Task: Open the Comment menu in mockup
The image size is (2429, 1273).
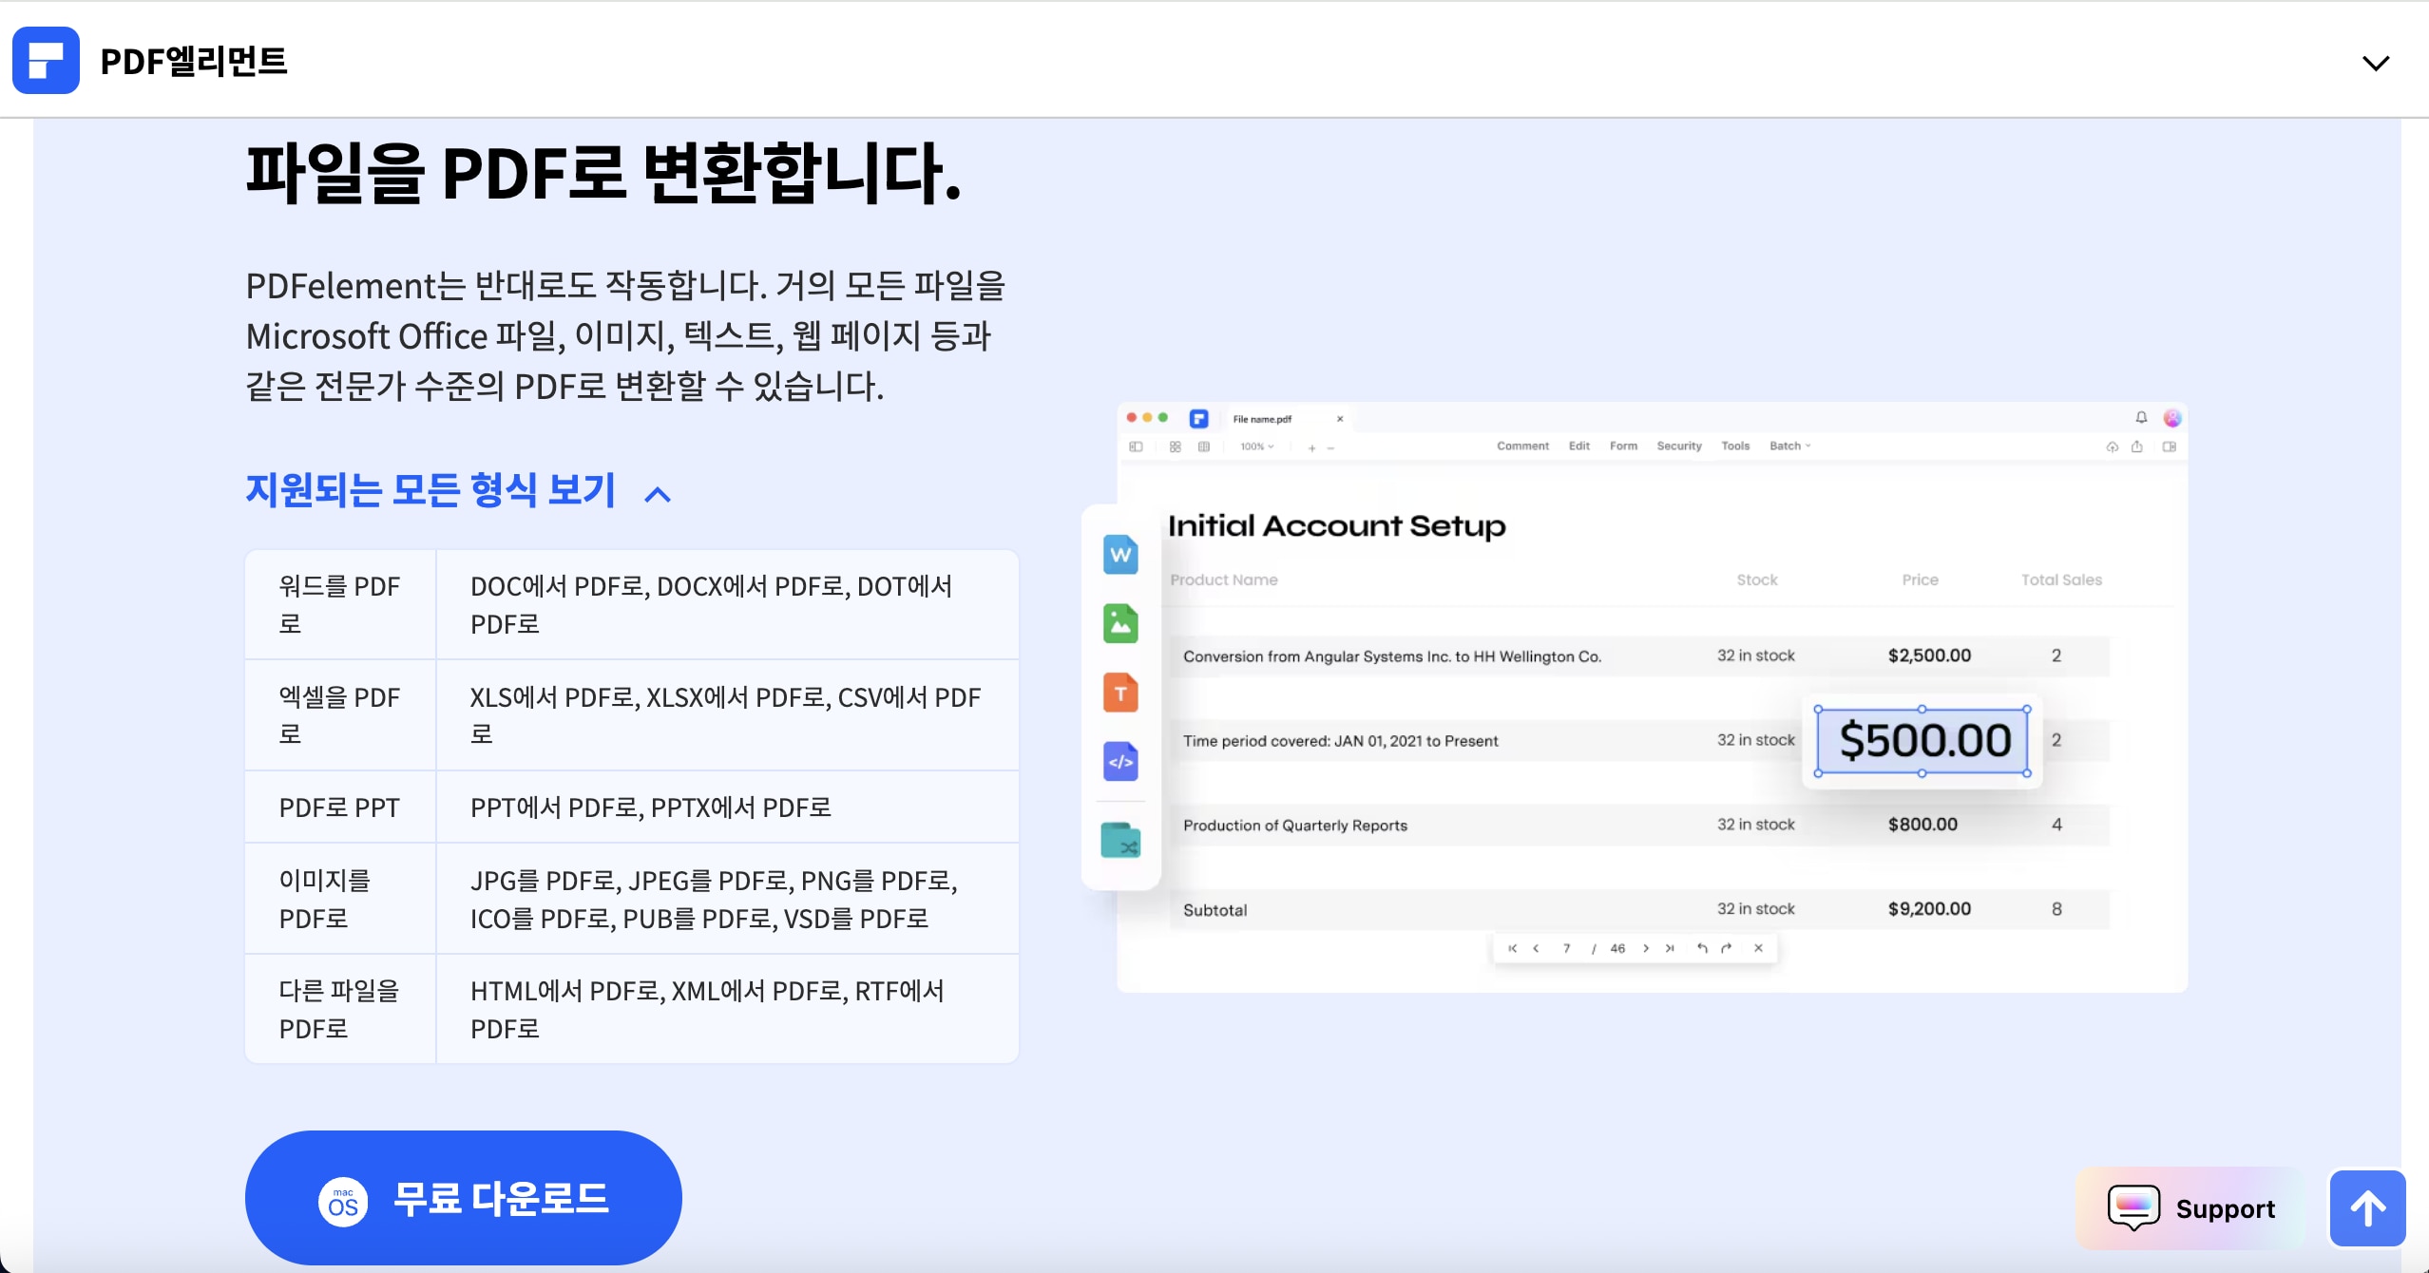Action: coord(1522,446)
